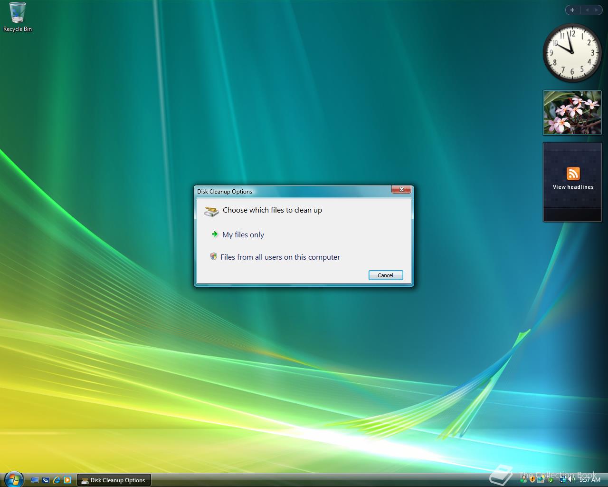Image resolution: width=608 pixels, height=487 pixels.
Task: Select Disk Cleanup Options taskbar button
Action: pyautogui.click(x=114, y=480)
